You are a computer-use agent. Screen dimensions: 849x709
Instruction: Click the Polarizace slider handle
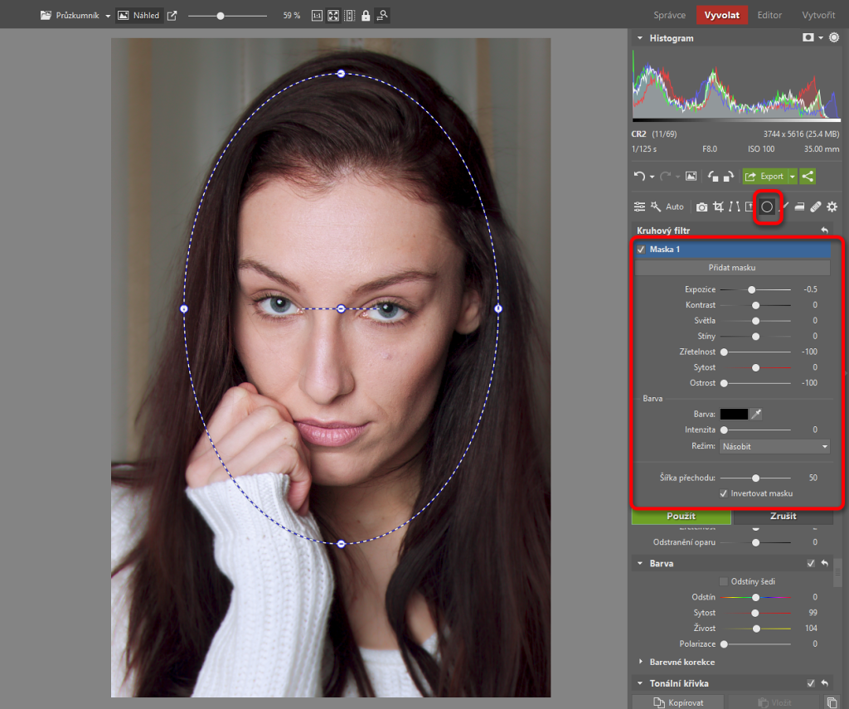(x=724, y=644)
